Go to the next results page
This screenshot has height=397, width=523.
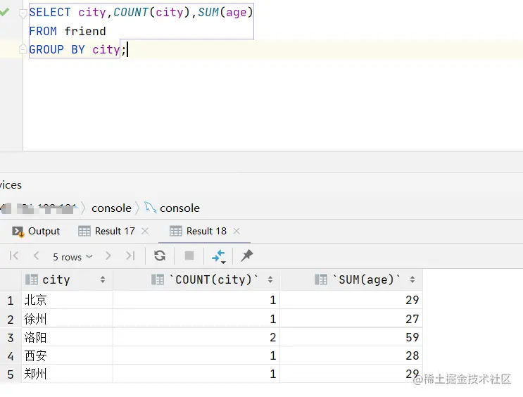coord(108,256)
